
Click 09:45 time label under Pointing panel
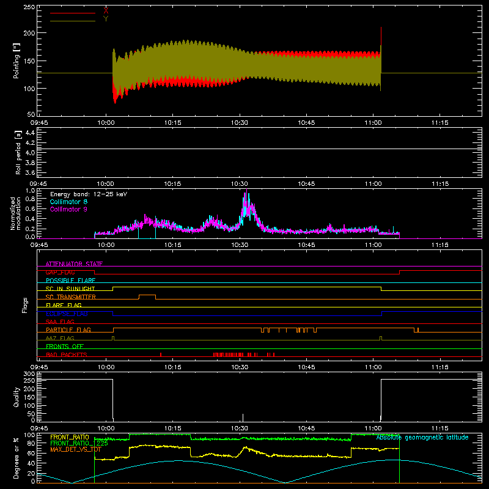39,123
